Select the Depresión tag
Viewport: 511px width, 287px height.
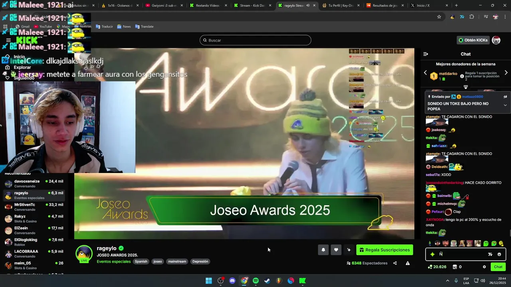[x=200, y=261]
